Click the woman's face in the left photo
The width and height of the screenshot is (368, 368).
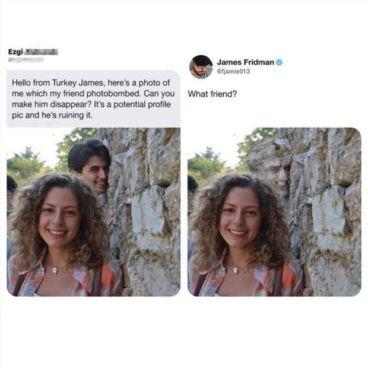click(x=59, y=220)
